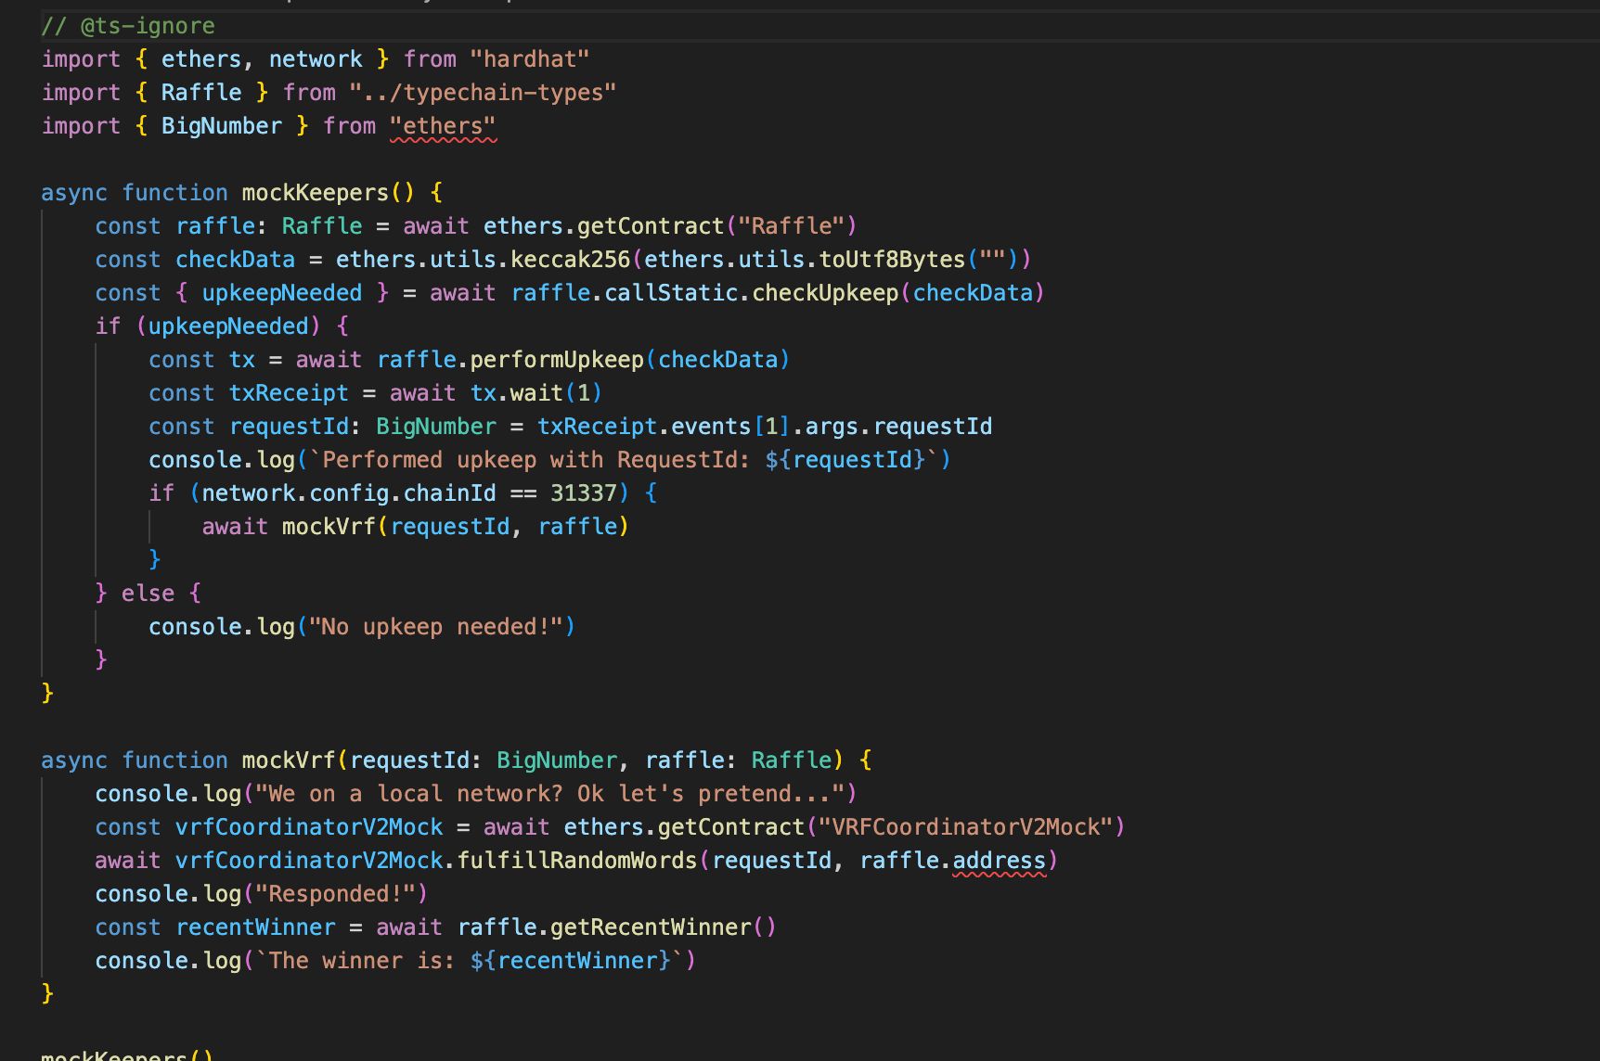Click "We on a local network?" string
This screenshot has width=1600, height=1061.
pos(549,794)
